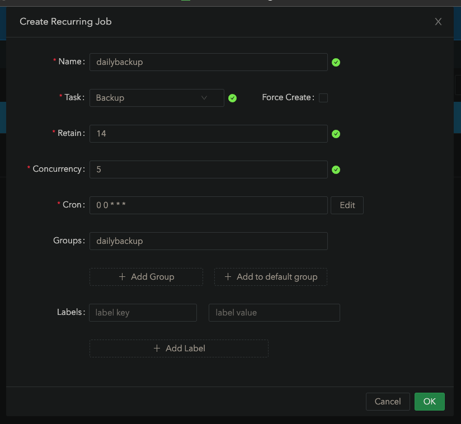Image resolution: width=461 pixels, height=424 pixels.
Task: Focus the label key input
Action: pyautogui.click(x=143, y=313)
